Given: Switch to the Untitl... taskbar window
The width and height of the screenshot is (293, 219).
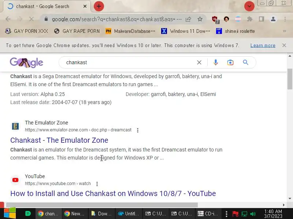Looking at the screenshot, I should click(129, 214).
